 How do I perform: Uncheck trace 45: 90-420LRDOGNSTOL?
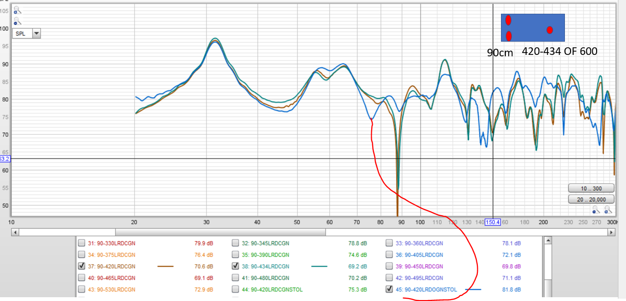pyautogui.click(x=389, y=289)
